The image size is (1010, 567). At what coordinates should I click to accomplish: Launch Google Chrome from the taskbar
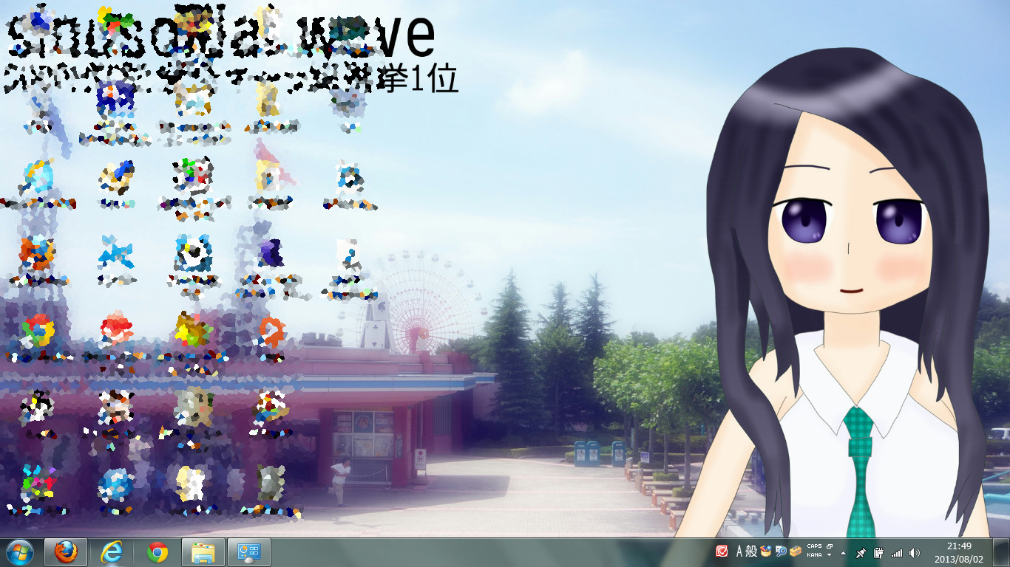(157, 552)
